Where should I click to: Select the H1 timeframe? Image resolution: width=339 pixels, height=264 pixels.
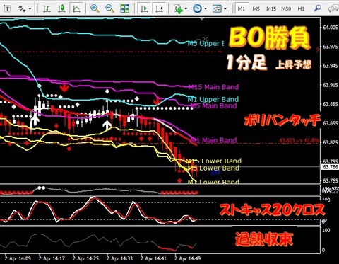pos(301,9)
